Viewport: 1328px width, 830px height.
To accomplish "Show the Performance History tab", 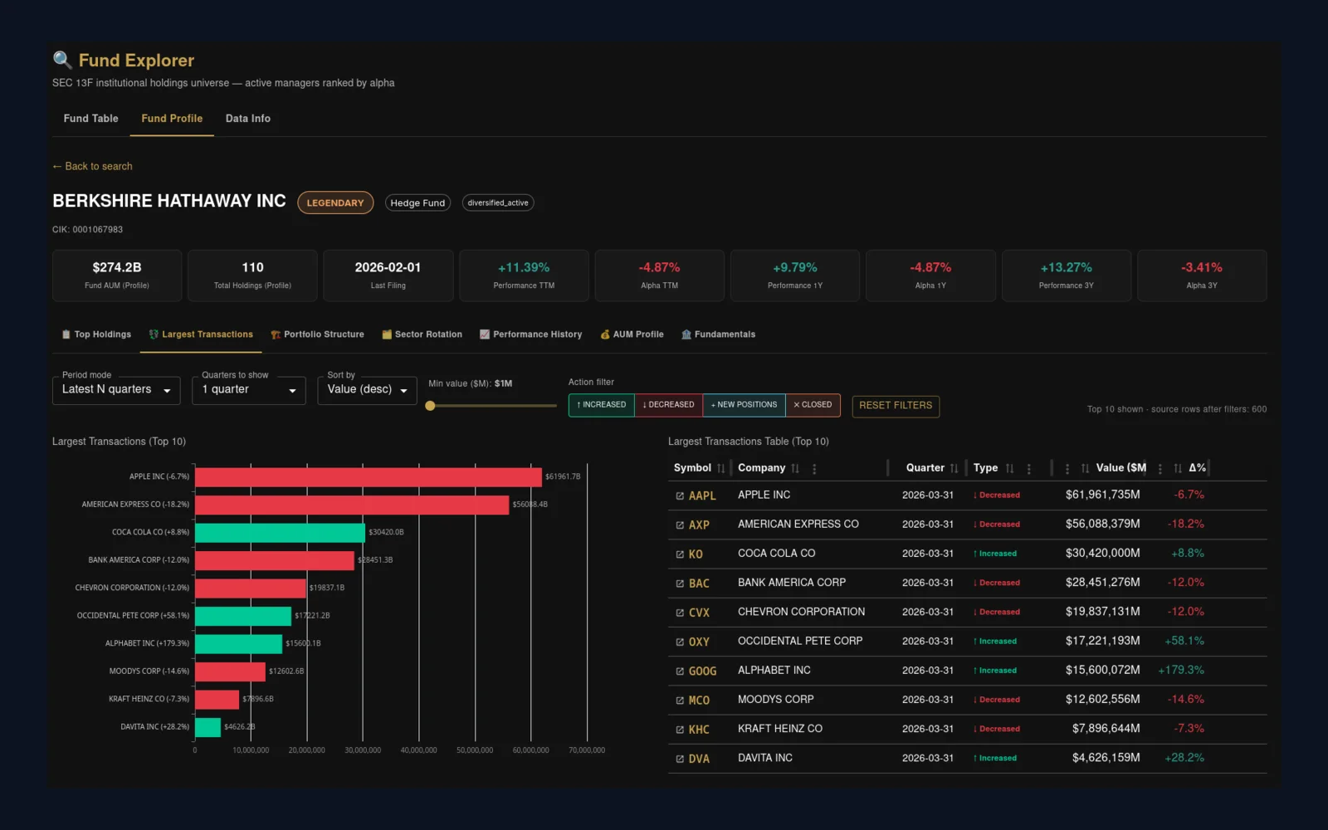I will tap(531, 334).
